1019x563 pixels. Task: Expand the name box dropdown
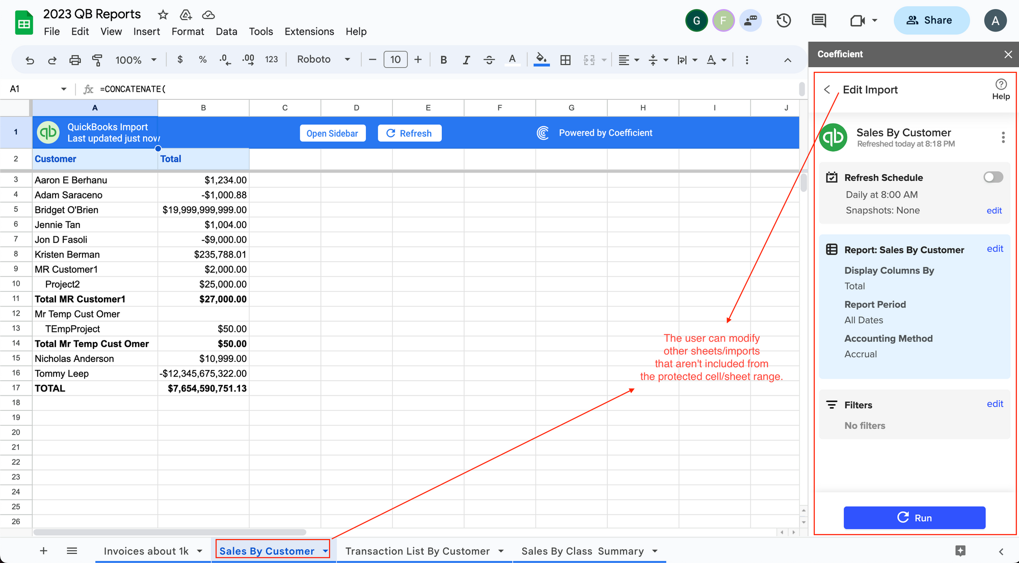64,89
